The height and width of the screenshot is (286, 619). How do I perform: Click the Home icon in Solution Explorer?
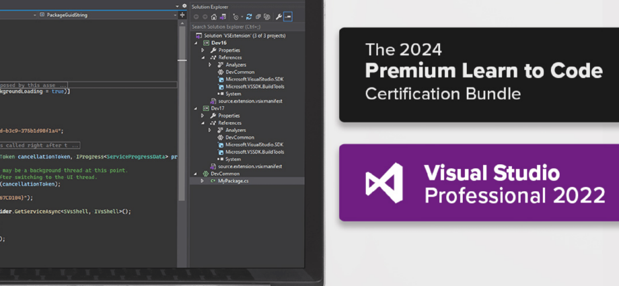pos(214,16)
